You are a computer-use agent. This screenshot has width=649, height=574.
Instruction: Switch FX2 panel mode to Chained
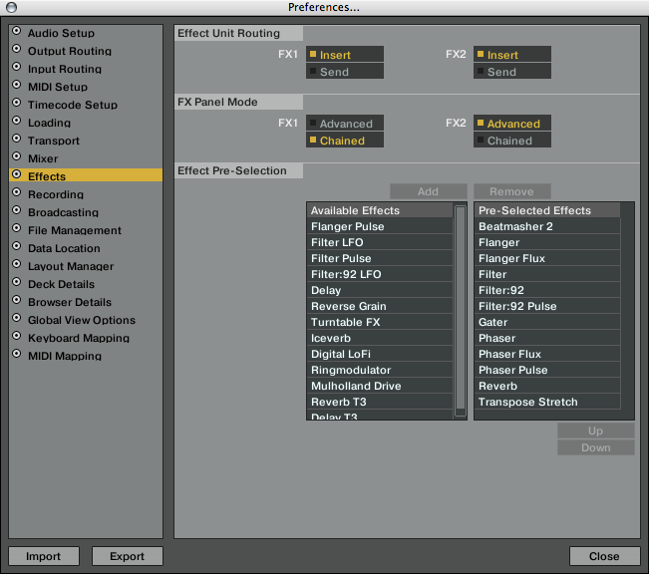[x=511, y=141]
